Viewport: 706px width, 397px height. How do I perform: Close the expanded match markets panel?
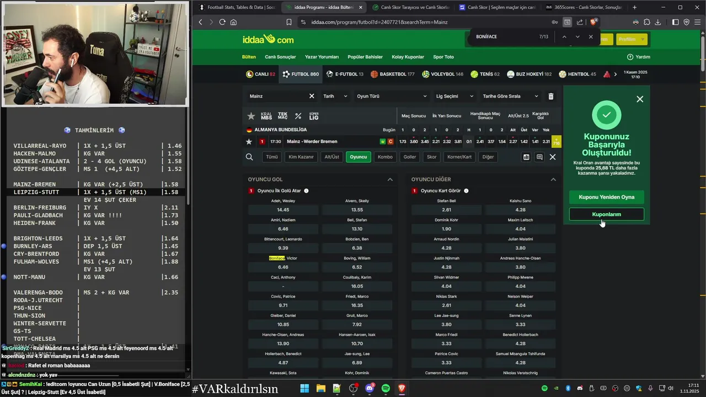553,157
